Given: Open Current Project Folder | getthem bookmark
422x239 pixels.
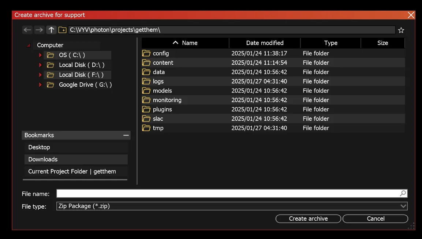Looking at the screenshot, I should point(76,171).
